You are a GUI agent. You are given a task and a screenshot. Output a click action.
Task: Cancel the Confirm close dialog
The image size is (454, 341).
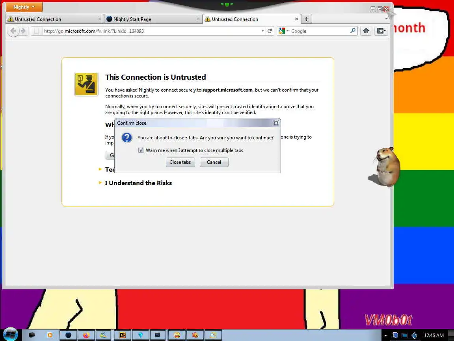[214, 162]
